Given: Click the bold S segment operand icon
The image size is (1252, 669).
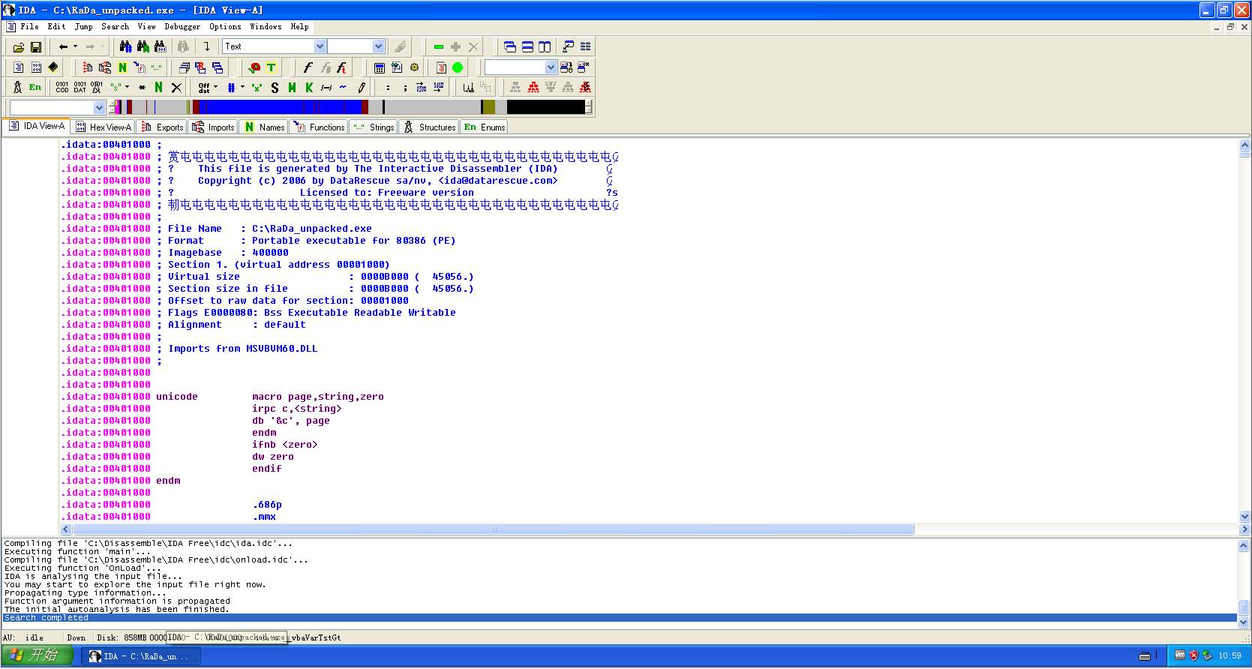Looking at the screenshot, I should tap(275, 88).
